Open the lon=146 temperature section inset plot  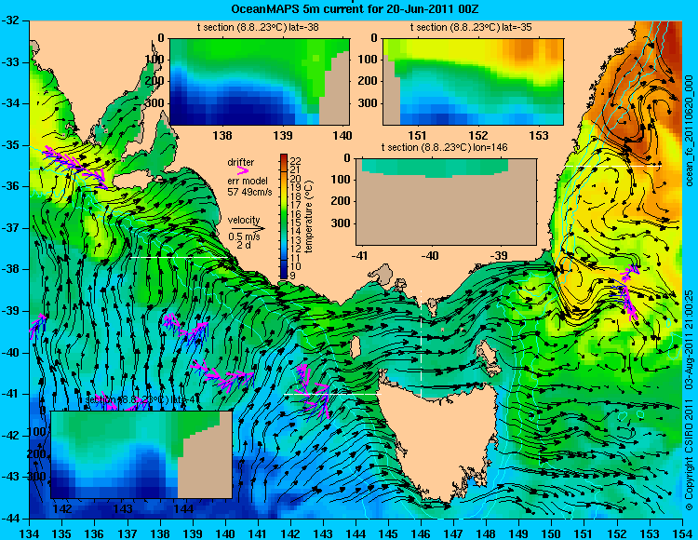point(446,202)
